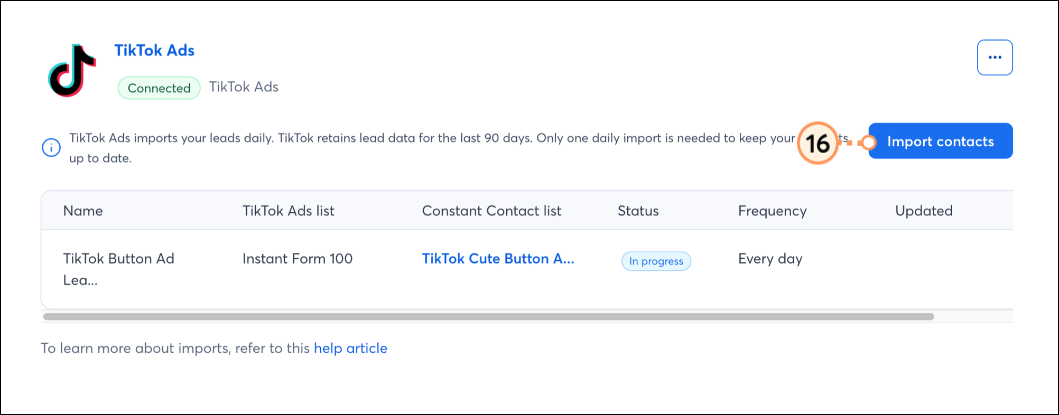Click the Name column header

click(x=82, y=210)
